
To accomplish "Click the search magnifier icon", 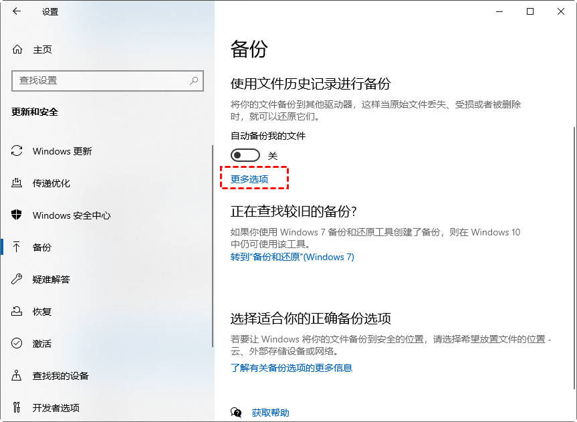I will (x=194, y=80).
